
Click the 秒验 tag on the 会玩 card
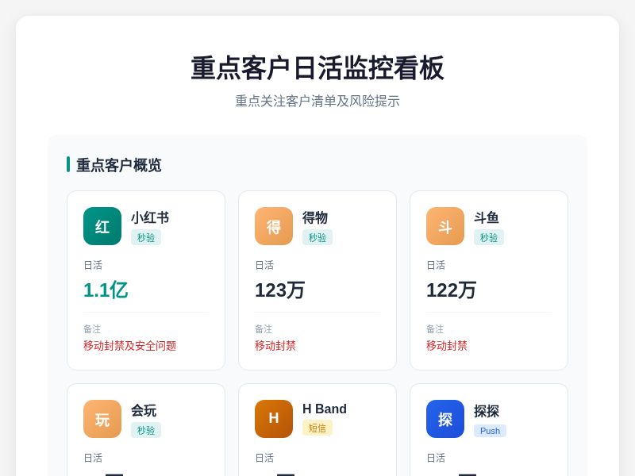pos(146,430)
